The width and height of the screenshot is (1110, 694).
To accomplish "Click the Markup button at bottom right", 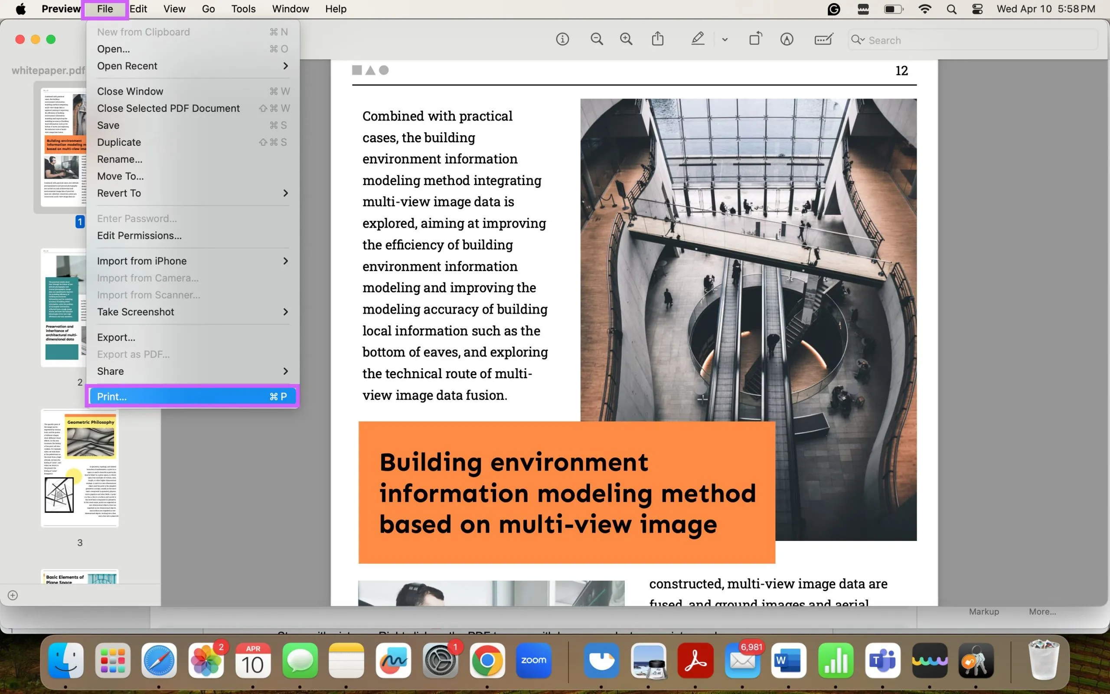I will pyautogui.click(x=984, y=611).
